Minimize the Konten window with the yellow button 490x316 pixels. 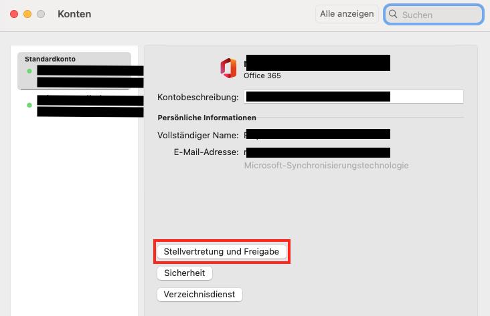pyautogui.click(x=27, y=14)
